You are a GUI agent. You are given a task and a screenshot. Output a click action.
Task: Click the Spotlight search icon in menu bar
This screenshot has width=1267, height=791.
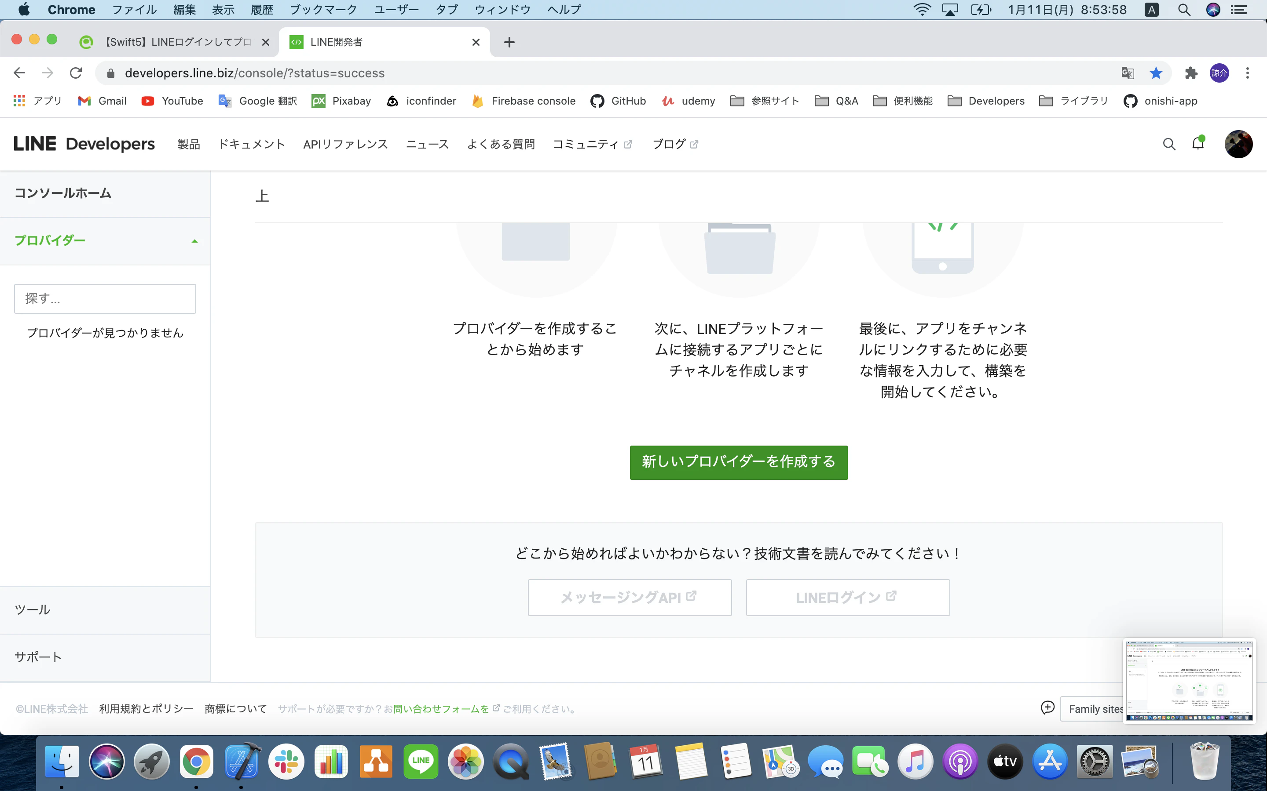1184,10
